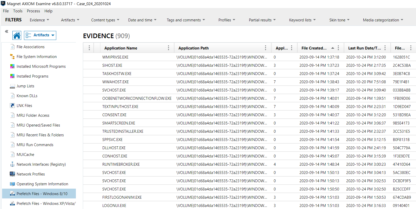Click the Installed Microsoft Programs icon
Viewport: 416px width, 209px height.
(x=12, y=66)
